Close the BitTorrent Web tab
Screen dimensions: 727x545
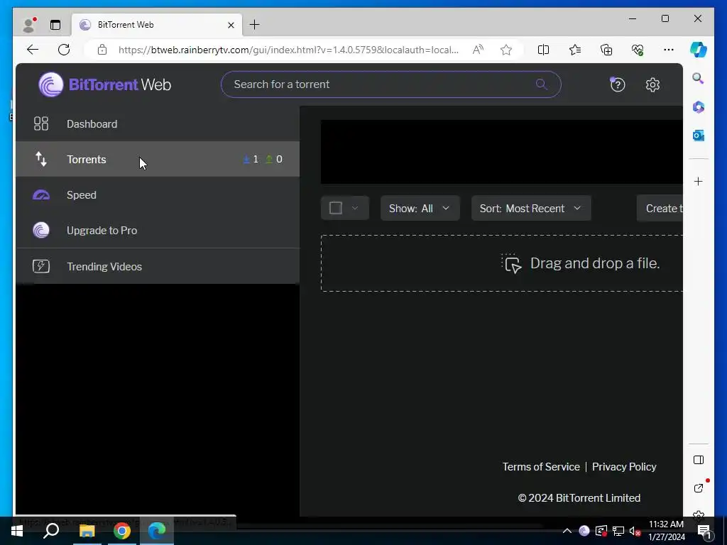[231, 25]
